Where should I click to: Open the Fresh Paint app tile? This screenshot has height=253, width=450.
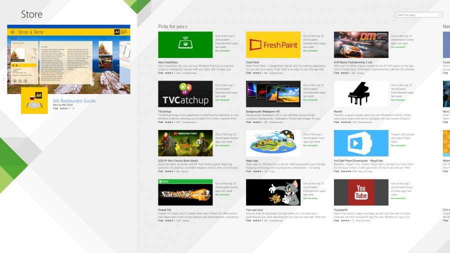(273, 44)
